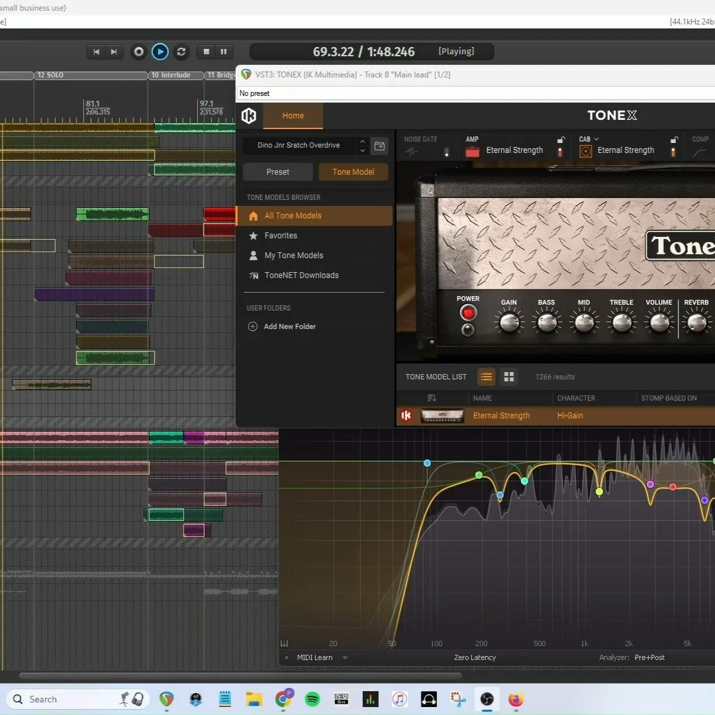Click the Record button in the transport

click(x=138, y=52)
